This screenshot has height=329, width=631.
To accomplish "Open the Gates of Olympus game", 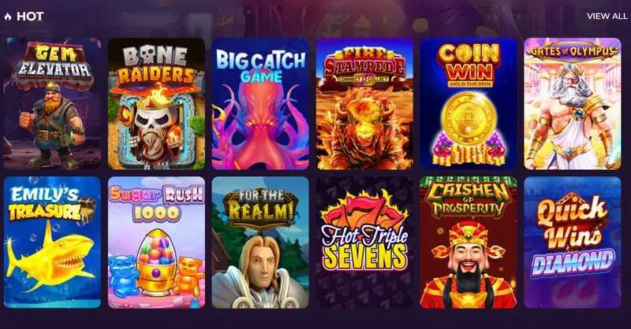I will 573,104.
